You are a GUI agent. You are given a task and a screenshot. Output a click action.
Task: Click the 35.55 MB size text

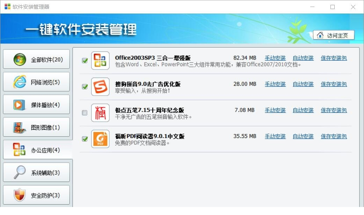[245, 136]
